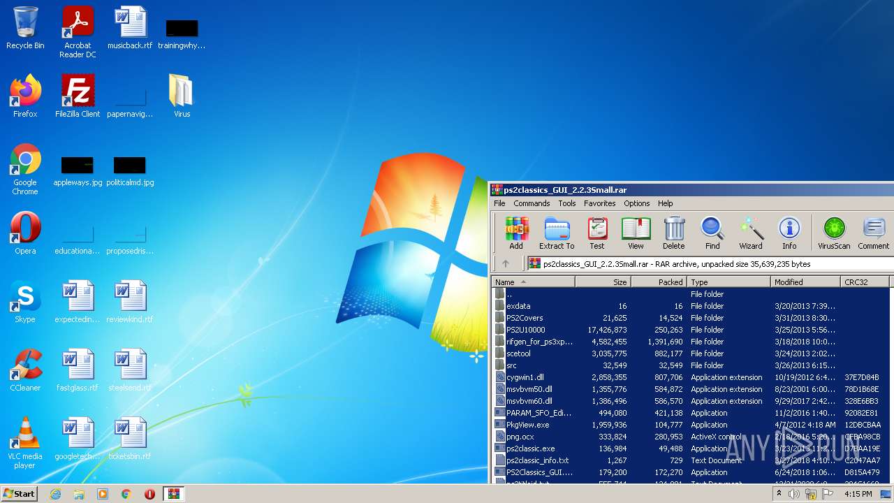Screen dimensions: 894x503
Task: Click the View toolbar icon
Action: pyautogui.click(x=636, y=233)
